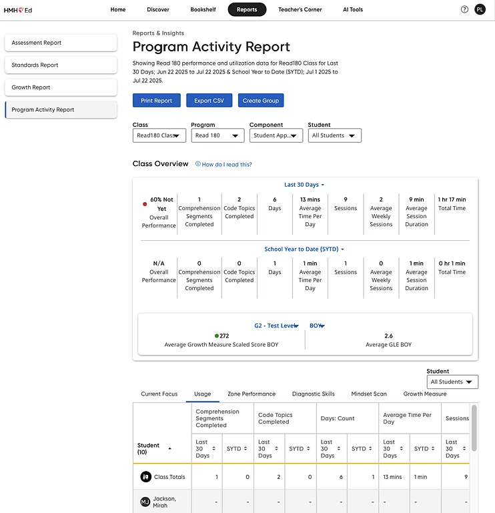Click the 9 Sessions value in Last 30 Days
The height and width of the screenshot is (513, 495).
pyautogui.click(x=346, y=199)
